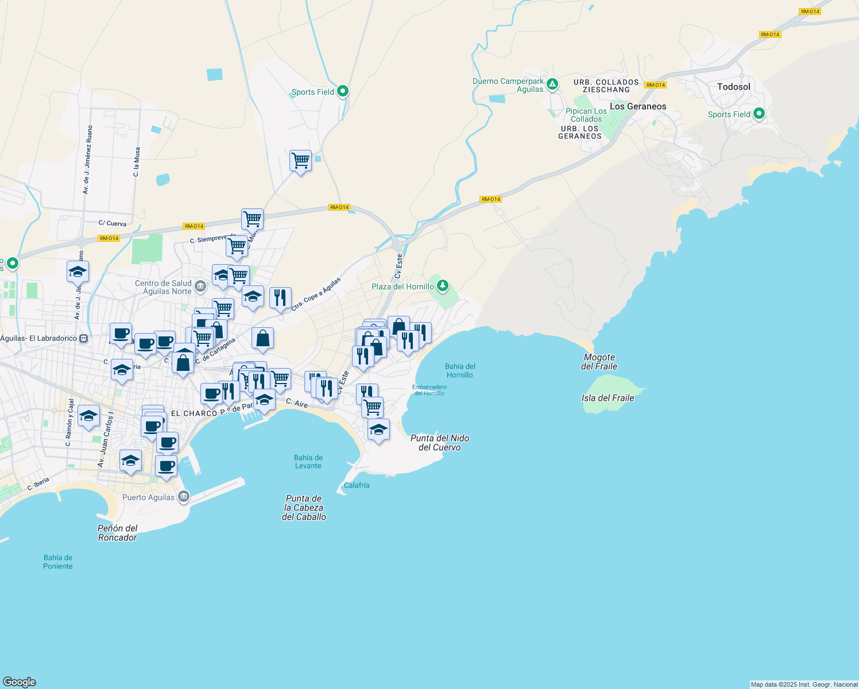Click the school marker near Punta del Nido
The height and width of the screenshot is (689, 859).
point(378,429)
